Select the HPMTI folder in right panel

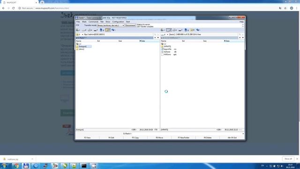click(166, 46)
